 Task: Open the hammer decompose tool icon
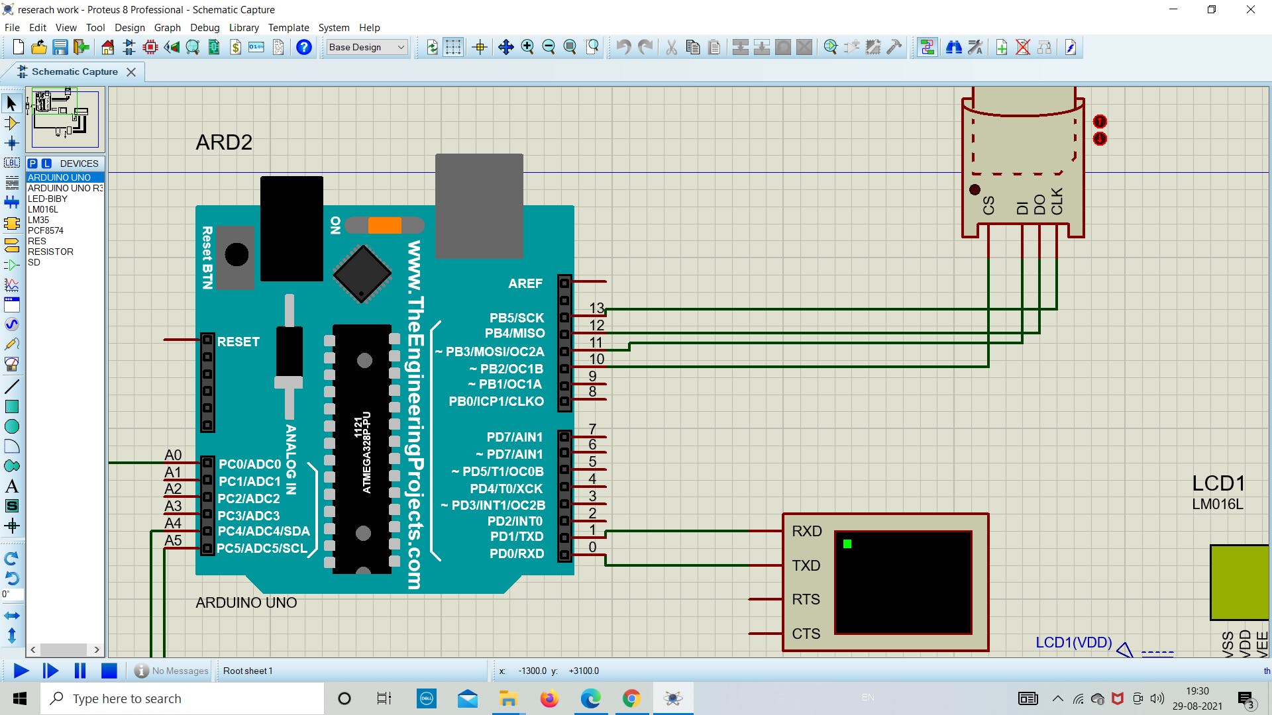(894, 47)
